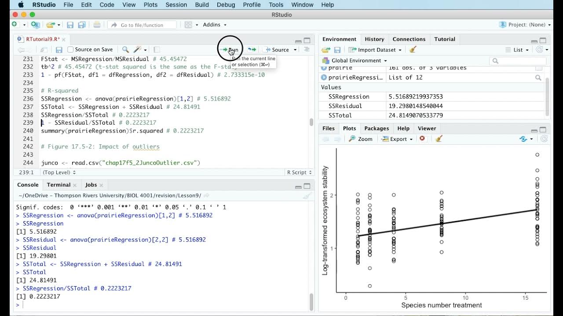Load workspace using the Environment folder icon
This screenshot has width=563, height=316.
325,50
